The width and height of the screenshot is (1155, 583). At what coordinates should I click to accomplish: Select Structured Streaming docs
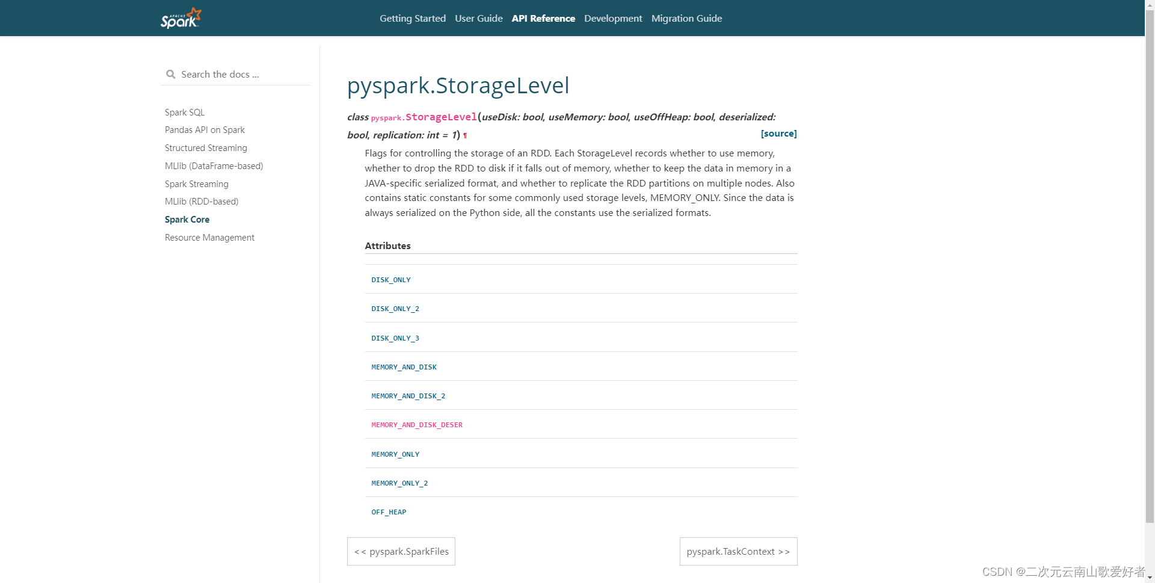206,147
